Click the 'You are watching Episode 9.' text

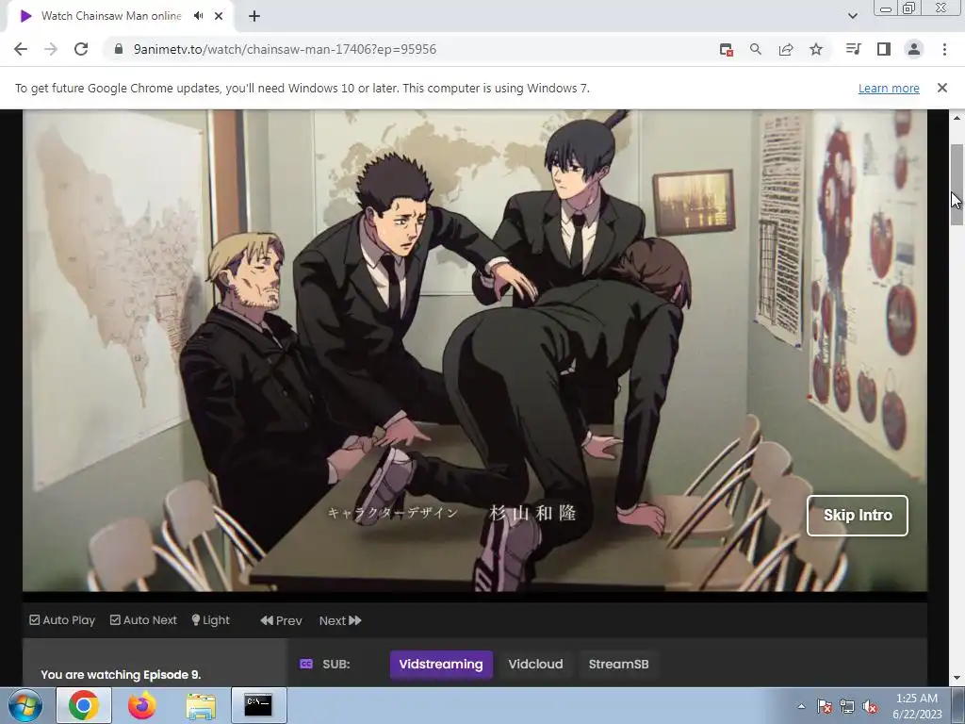click(121, 675)
